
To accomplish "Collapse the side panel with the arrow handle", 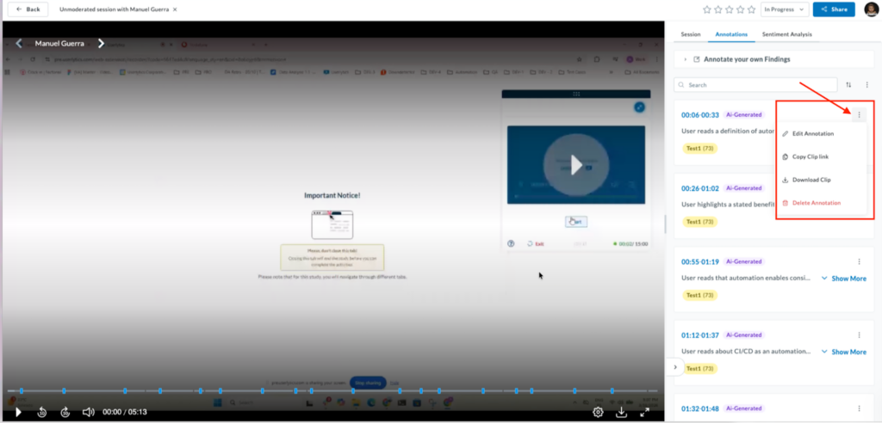I will [x=675, y=367].
